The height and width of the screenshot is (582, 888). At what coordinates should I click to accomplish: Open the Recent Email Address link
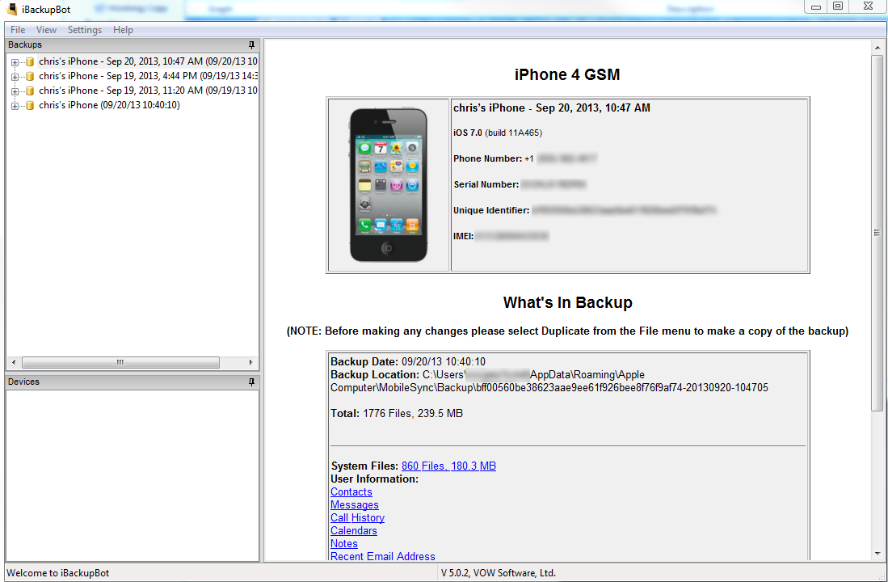coord(383,556)
